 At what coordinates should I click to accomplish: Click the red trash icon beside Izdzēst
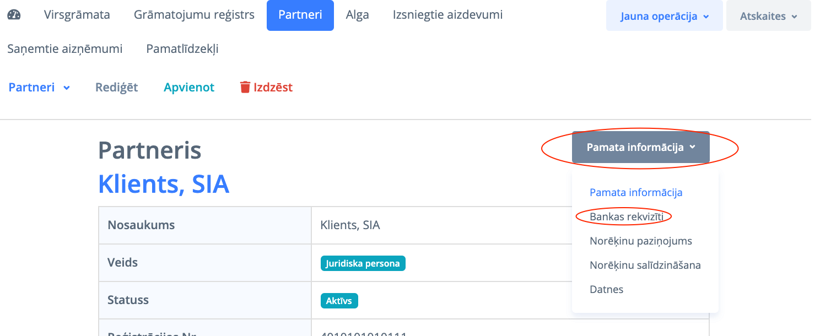point(245,87)
